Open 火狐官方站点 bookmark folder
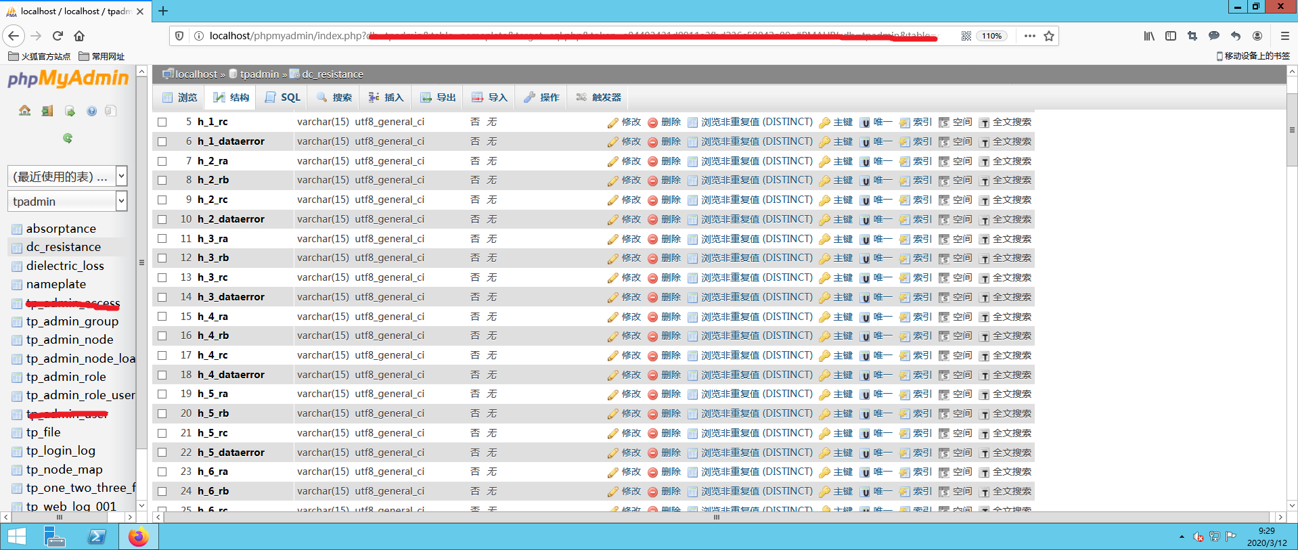Screen dimensions: 1298x550 pos(39,57)
